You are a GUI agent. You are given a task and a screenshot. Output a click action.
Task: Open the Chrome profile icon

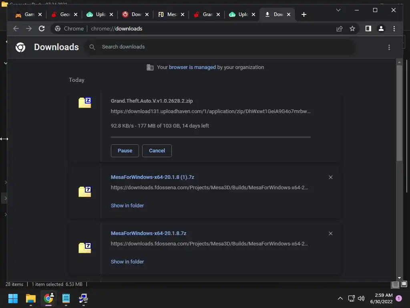pos(381,28)
